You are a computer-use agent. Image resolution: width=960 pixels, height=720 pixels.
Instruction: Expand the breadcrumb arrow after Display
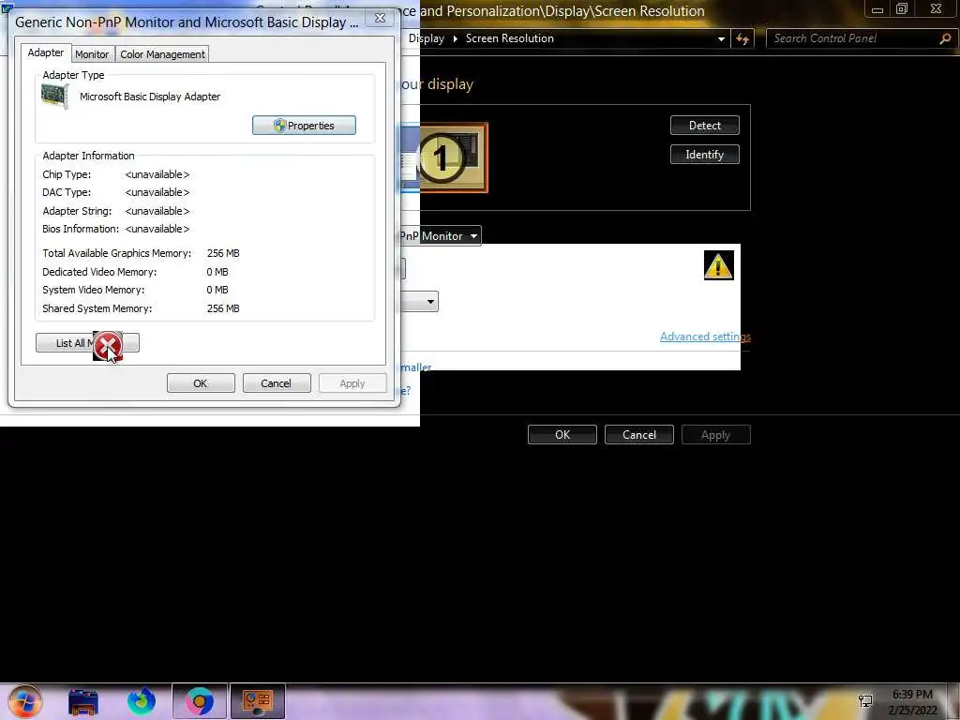455,38
